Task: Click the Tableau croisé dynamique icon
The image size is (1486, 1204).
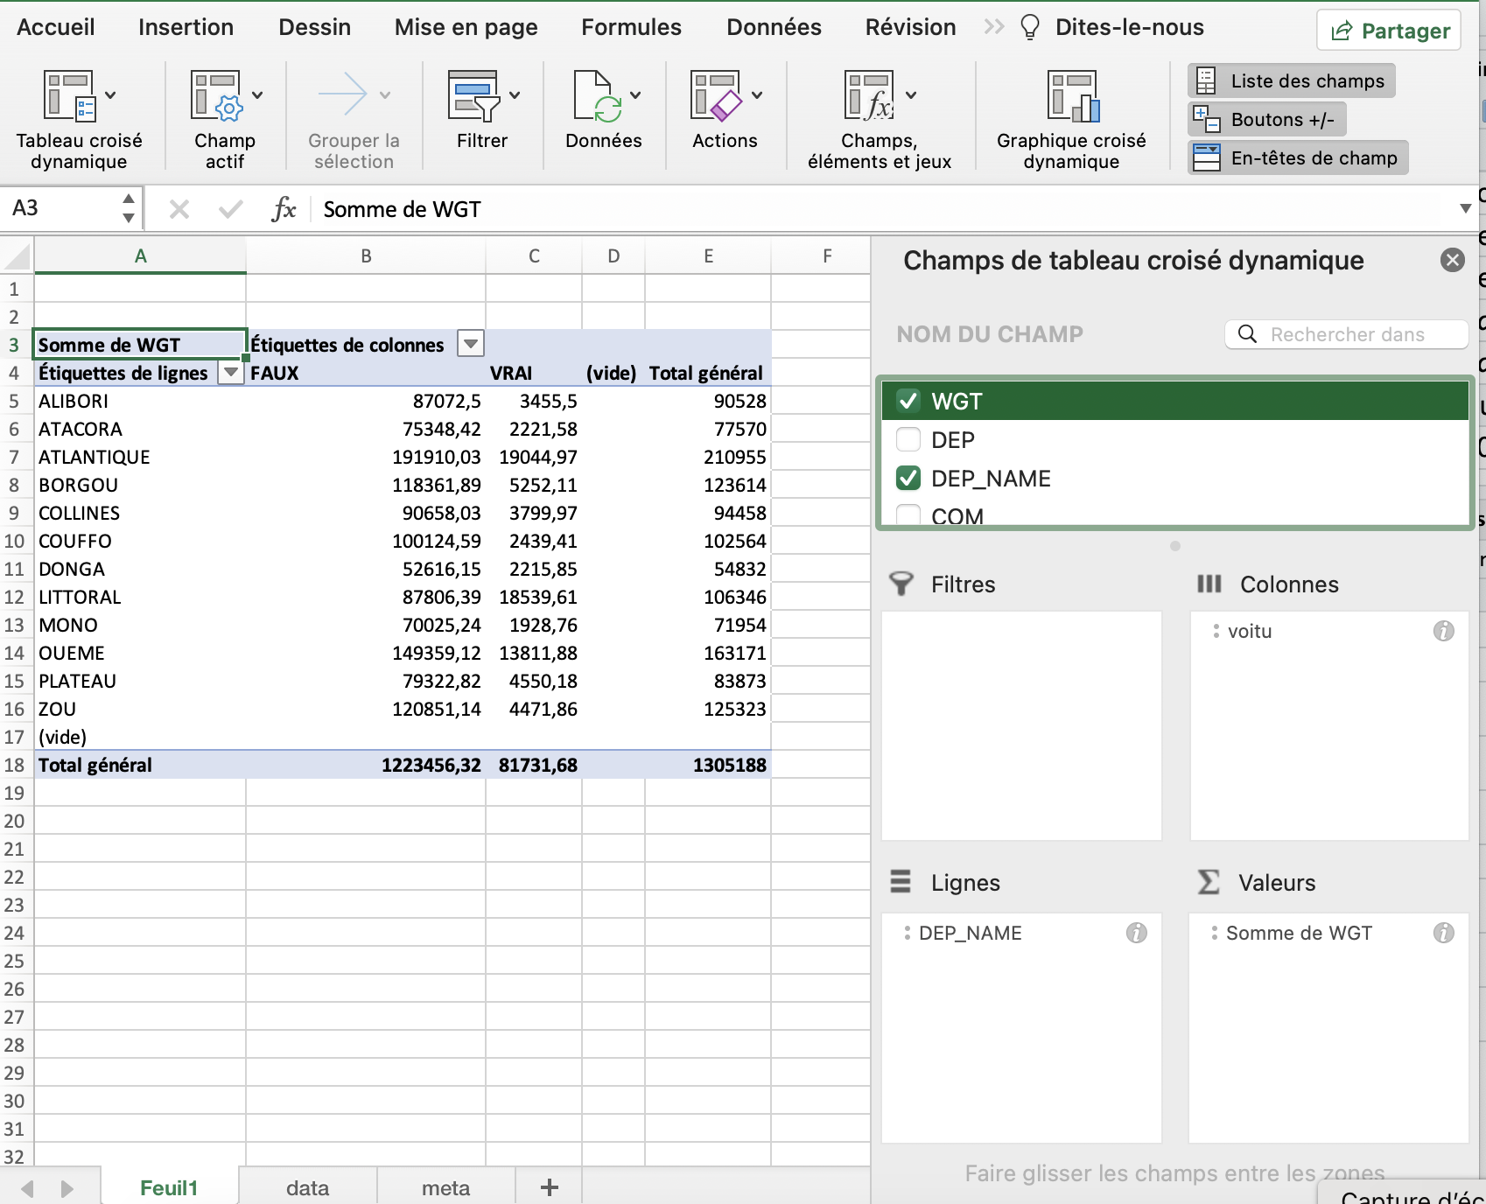Action: (69, 96)
